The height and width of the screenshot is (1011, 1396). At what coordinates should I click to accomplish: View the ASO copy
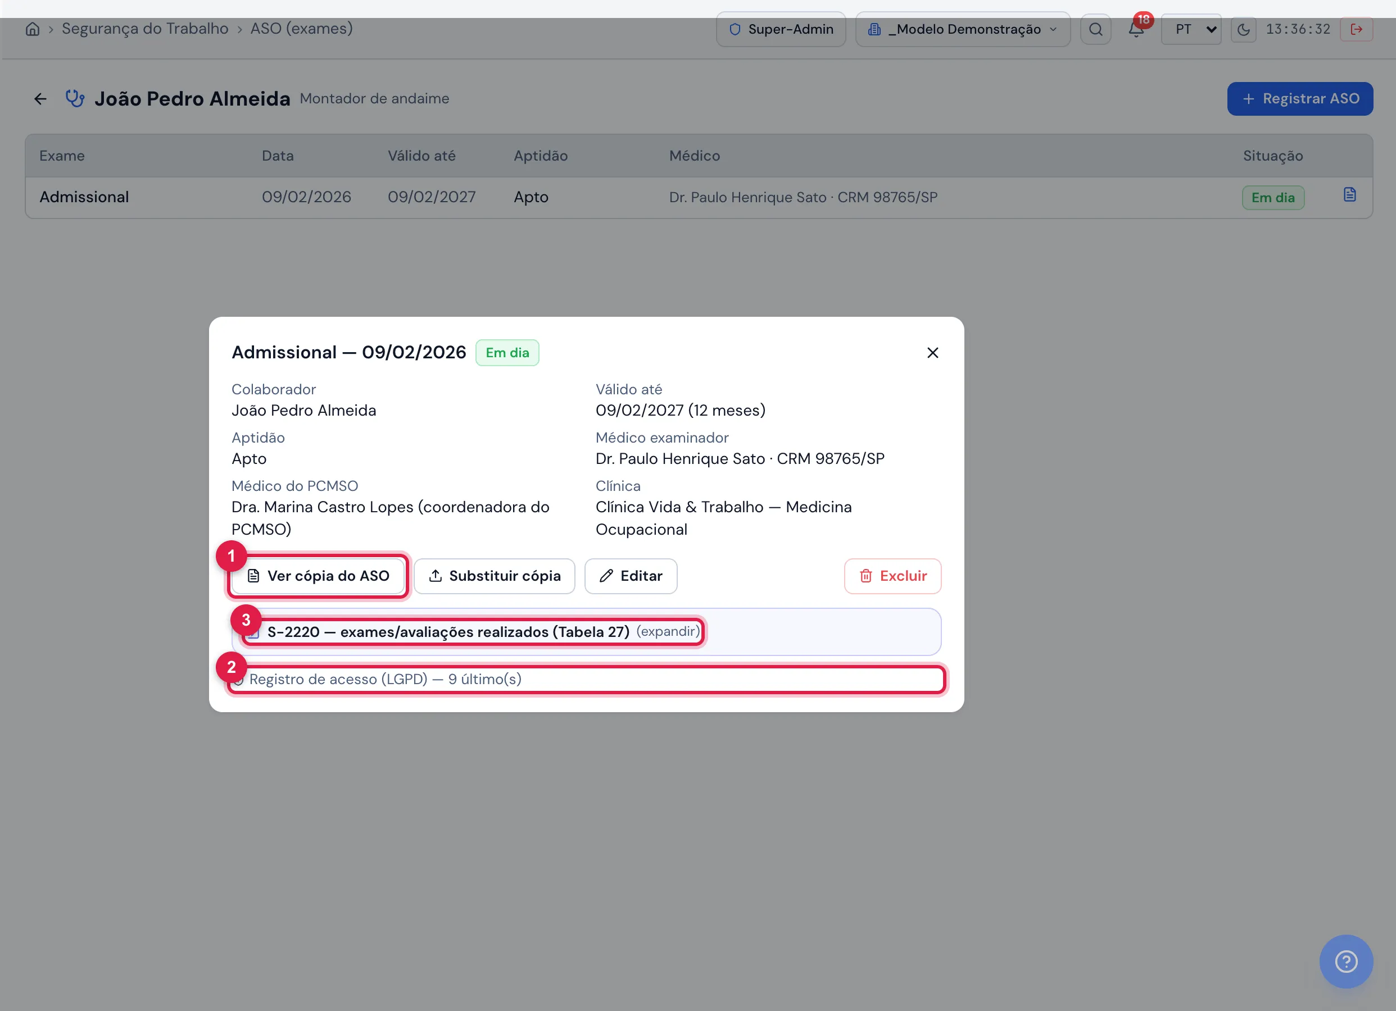(318, 576)
